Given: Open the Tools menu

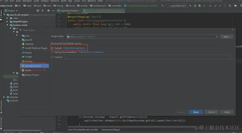Looking at the screenshot, I should tap(77, 1).
